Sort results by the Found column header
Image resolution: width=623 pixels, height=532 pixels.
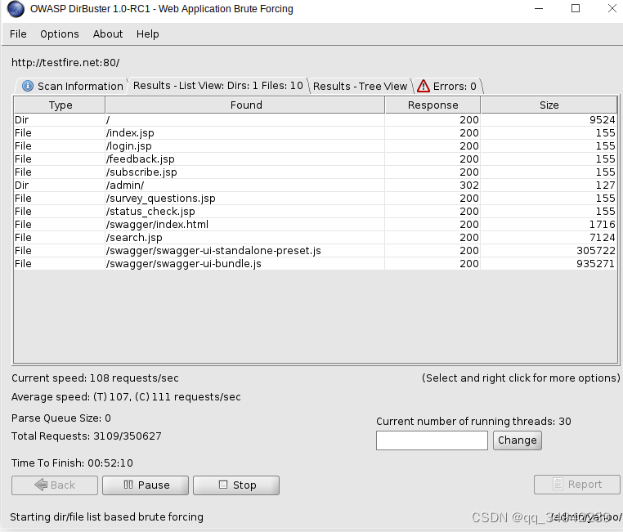[245, 105]
